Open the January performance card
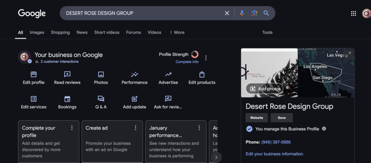 coord(176,142)
